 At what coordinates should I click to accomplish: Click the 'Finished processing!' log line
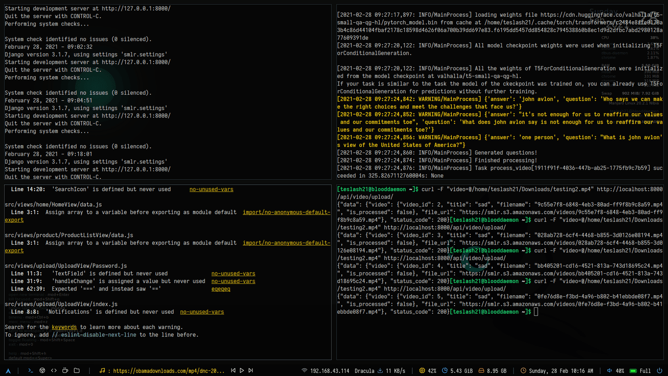pyautogui.click(x=437, y=160)
